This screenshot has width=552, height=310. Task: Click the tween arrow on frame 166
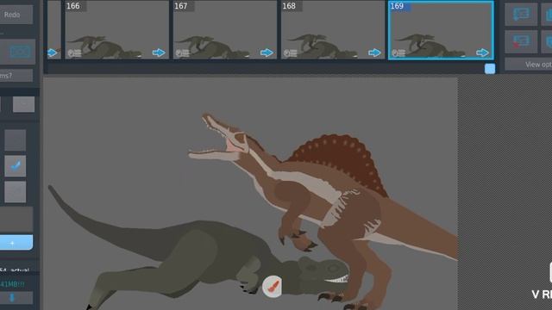point(159,53)
